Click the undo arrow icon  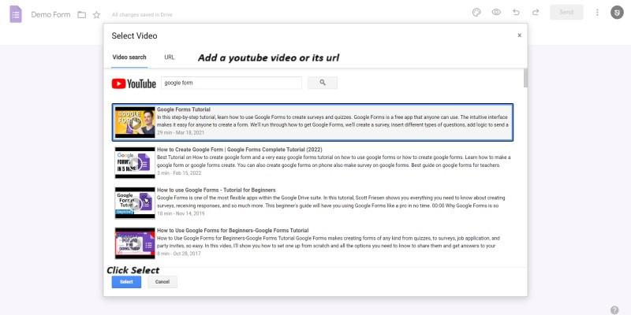pos(516,12)
